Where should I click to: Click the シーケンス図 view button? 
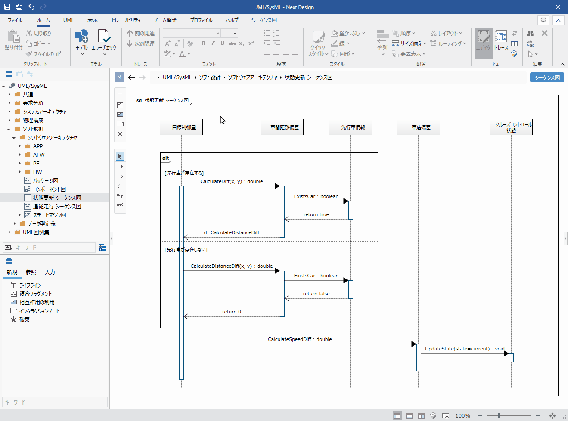[x=547, y=77]
